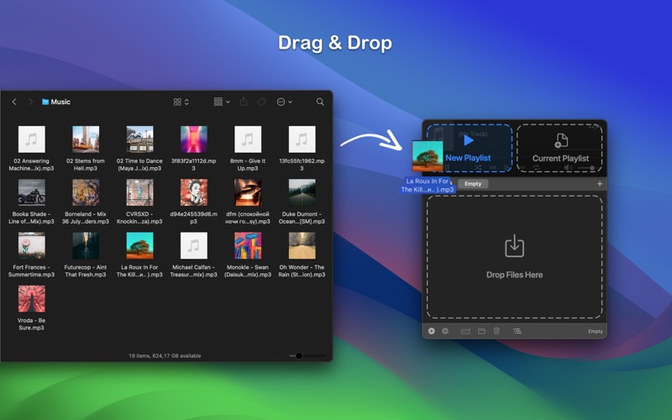Click the Music folder title
672x420 pixels.
[x=56, y=102]
